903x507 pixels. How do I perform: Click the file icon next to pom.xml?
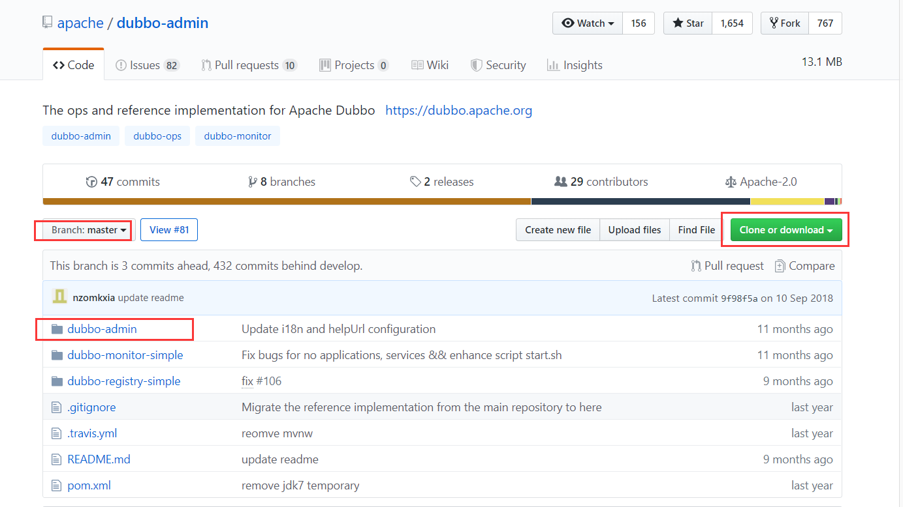point(56,485)
